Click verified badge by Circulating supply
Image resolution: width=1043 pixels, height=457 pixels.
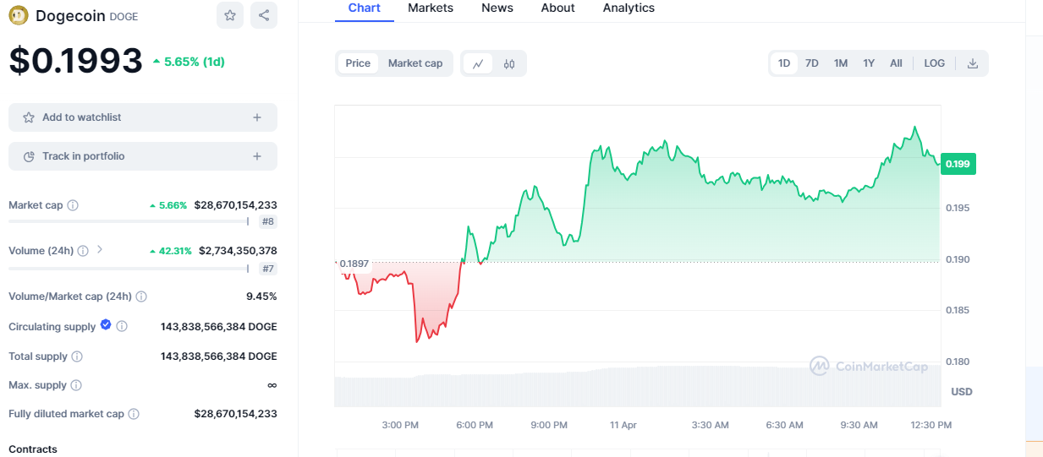[106, 325]
